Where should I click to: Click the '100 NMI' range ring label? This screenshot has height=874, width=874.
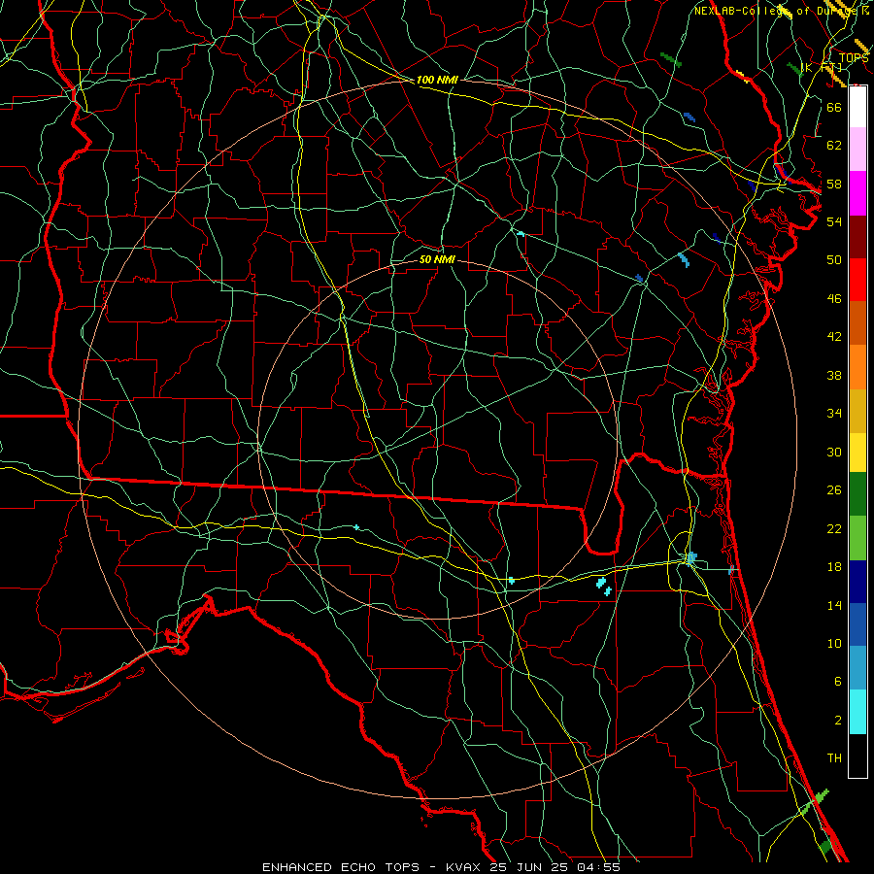pyautogui.click(x=437, y=80)
